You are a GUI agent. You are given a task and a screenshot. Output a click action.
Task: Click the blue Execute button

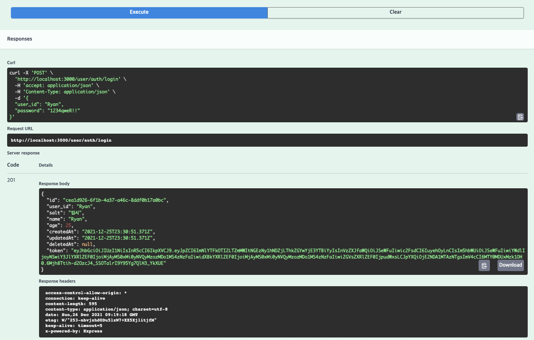139,12
